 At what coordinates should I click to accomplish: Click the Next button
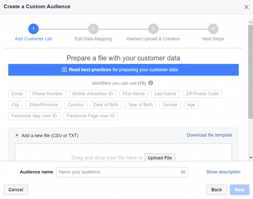(x=239, y=190)
